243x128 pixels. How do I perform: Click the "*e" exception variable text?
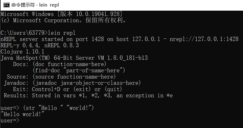pos(169,95)
